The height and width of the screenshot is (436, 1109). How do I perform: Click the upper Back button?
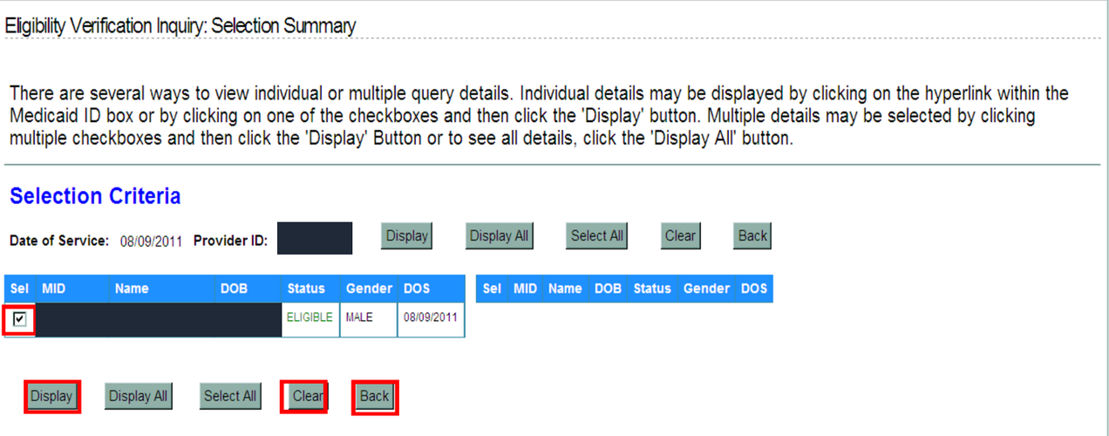pos(752,236)
